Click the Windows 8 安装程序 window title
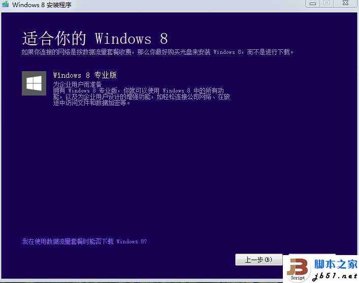Image resolution: width=359 pixels, height=283 pixels. pos(42,5)
